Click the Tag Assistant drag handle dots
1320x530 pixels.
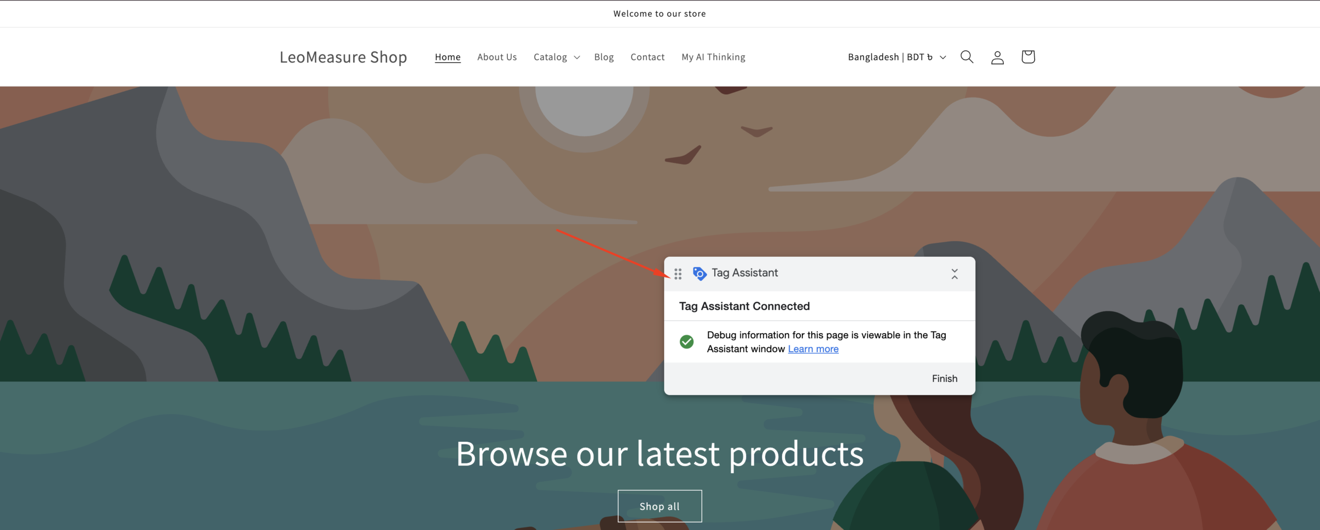pos(678,274)
